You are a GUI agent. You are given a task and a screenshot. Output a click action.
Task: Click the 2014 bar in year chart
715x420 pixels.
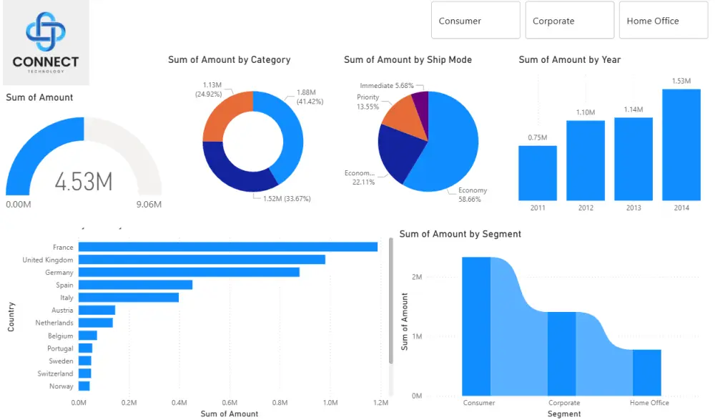(681, 145)
